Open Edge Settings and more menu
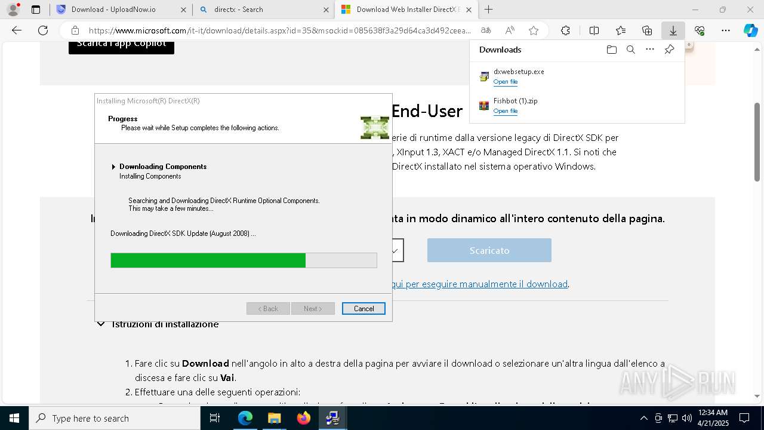 click(726, 30)
